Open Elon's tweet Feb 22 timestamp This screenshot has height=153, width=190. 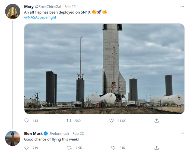tap(78, 133)
